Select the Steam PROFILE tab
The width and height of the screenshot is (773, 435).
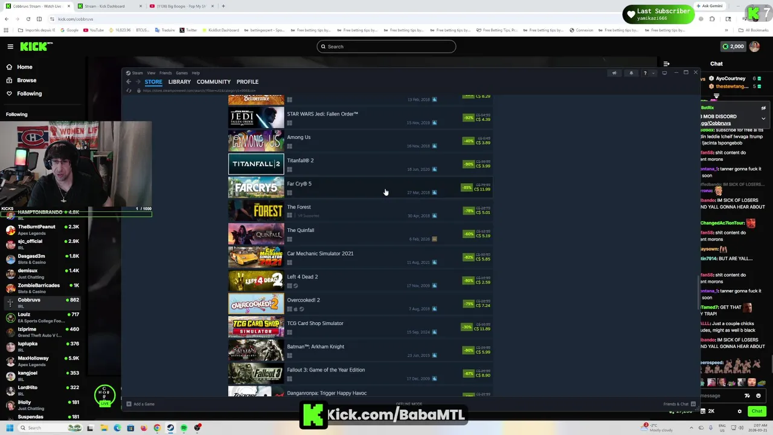pyautogui.click(x=248, y=82)
